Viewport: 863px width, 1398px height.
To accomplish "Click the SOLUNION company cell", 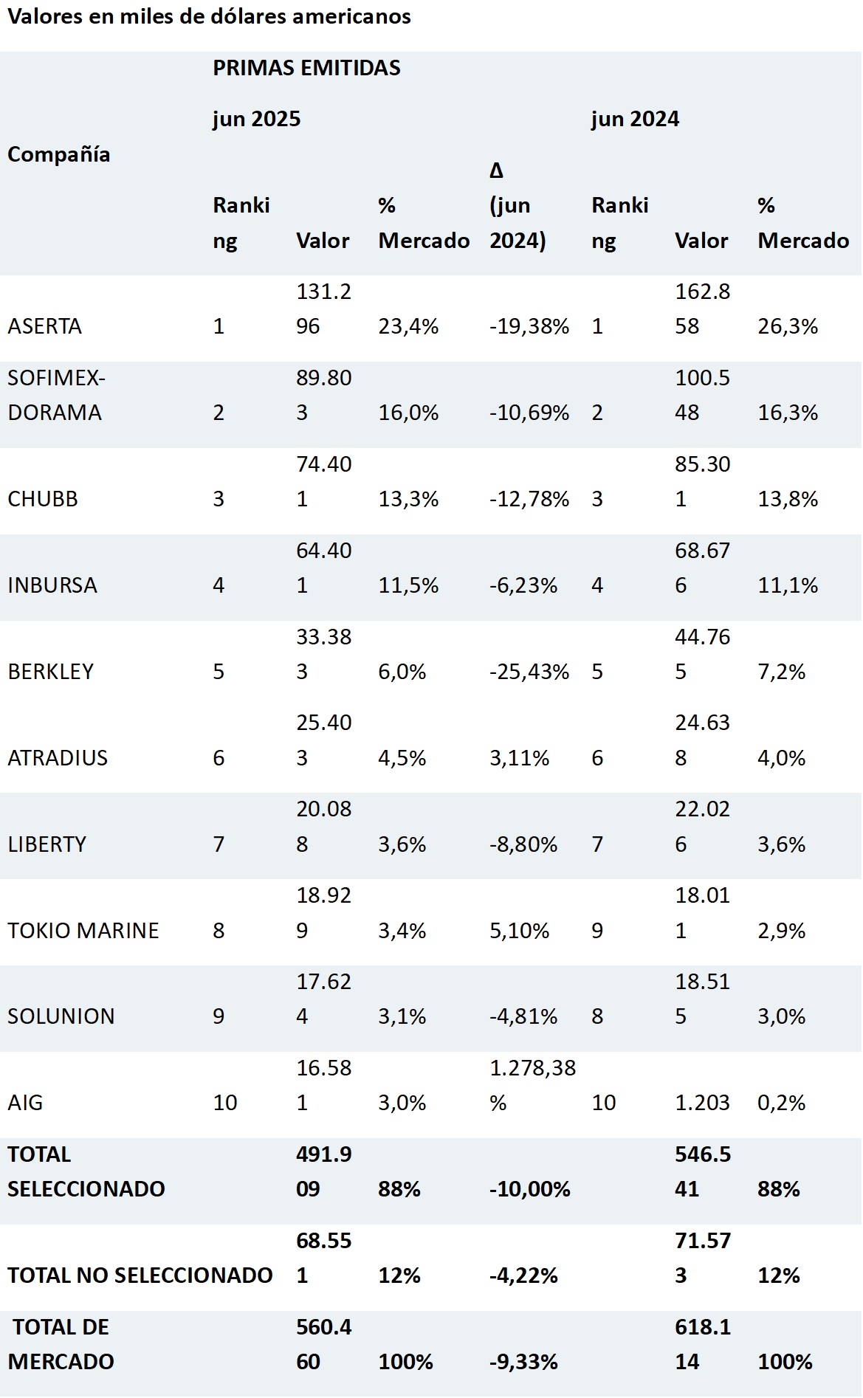I will (x=61, y=1016).
